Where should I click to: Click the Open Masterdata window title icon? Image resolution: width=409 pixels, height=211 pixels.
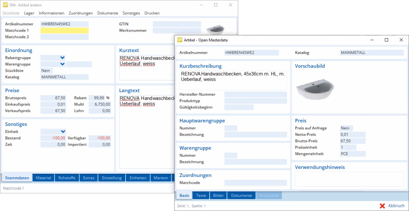pyautogui.click(x=180, y=40)
